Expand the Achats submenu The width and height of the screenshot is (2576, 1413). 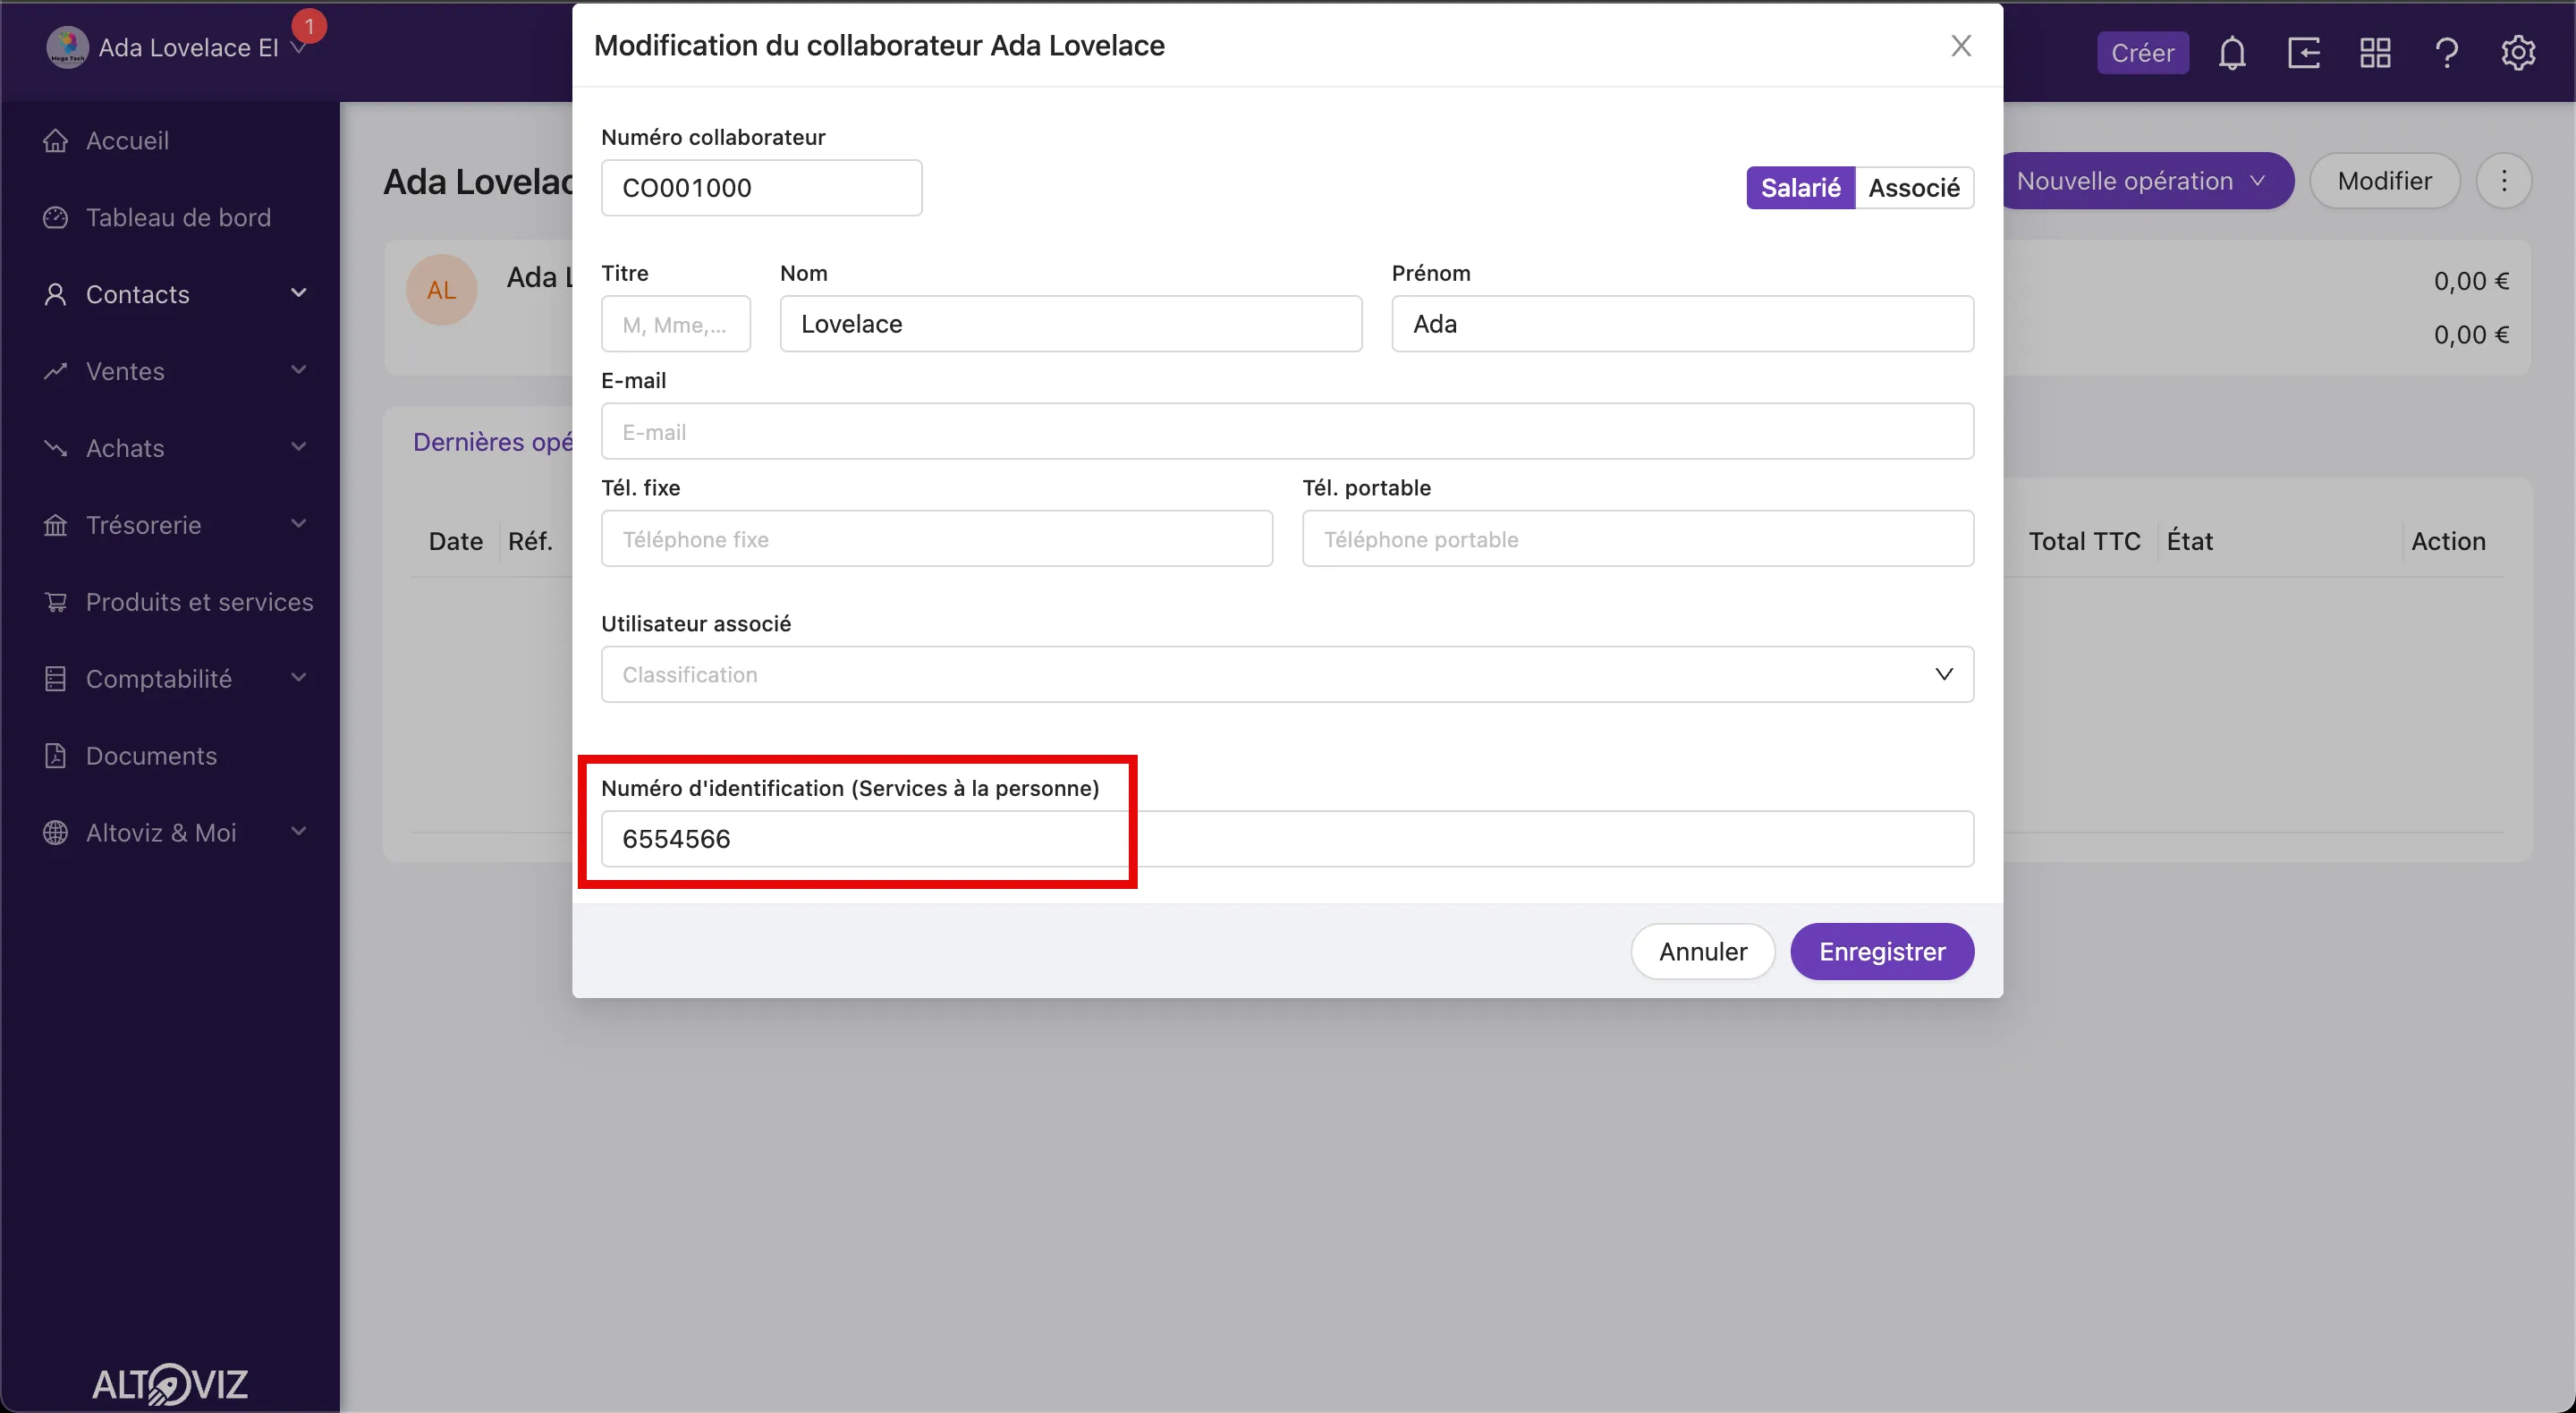coord(298,447)
